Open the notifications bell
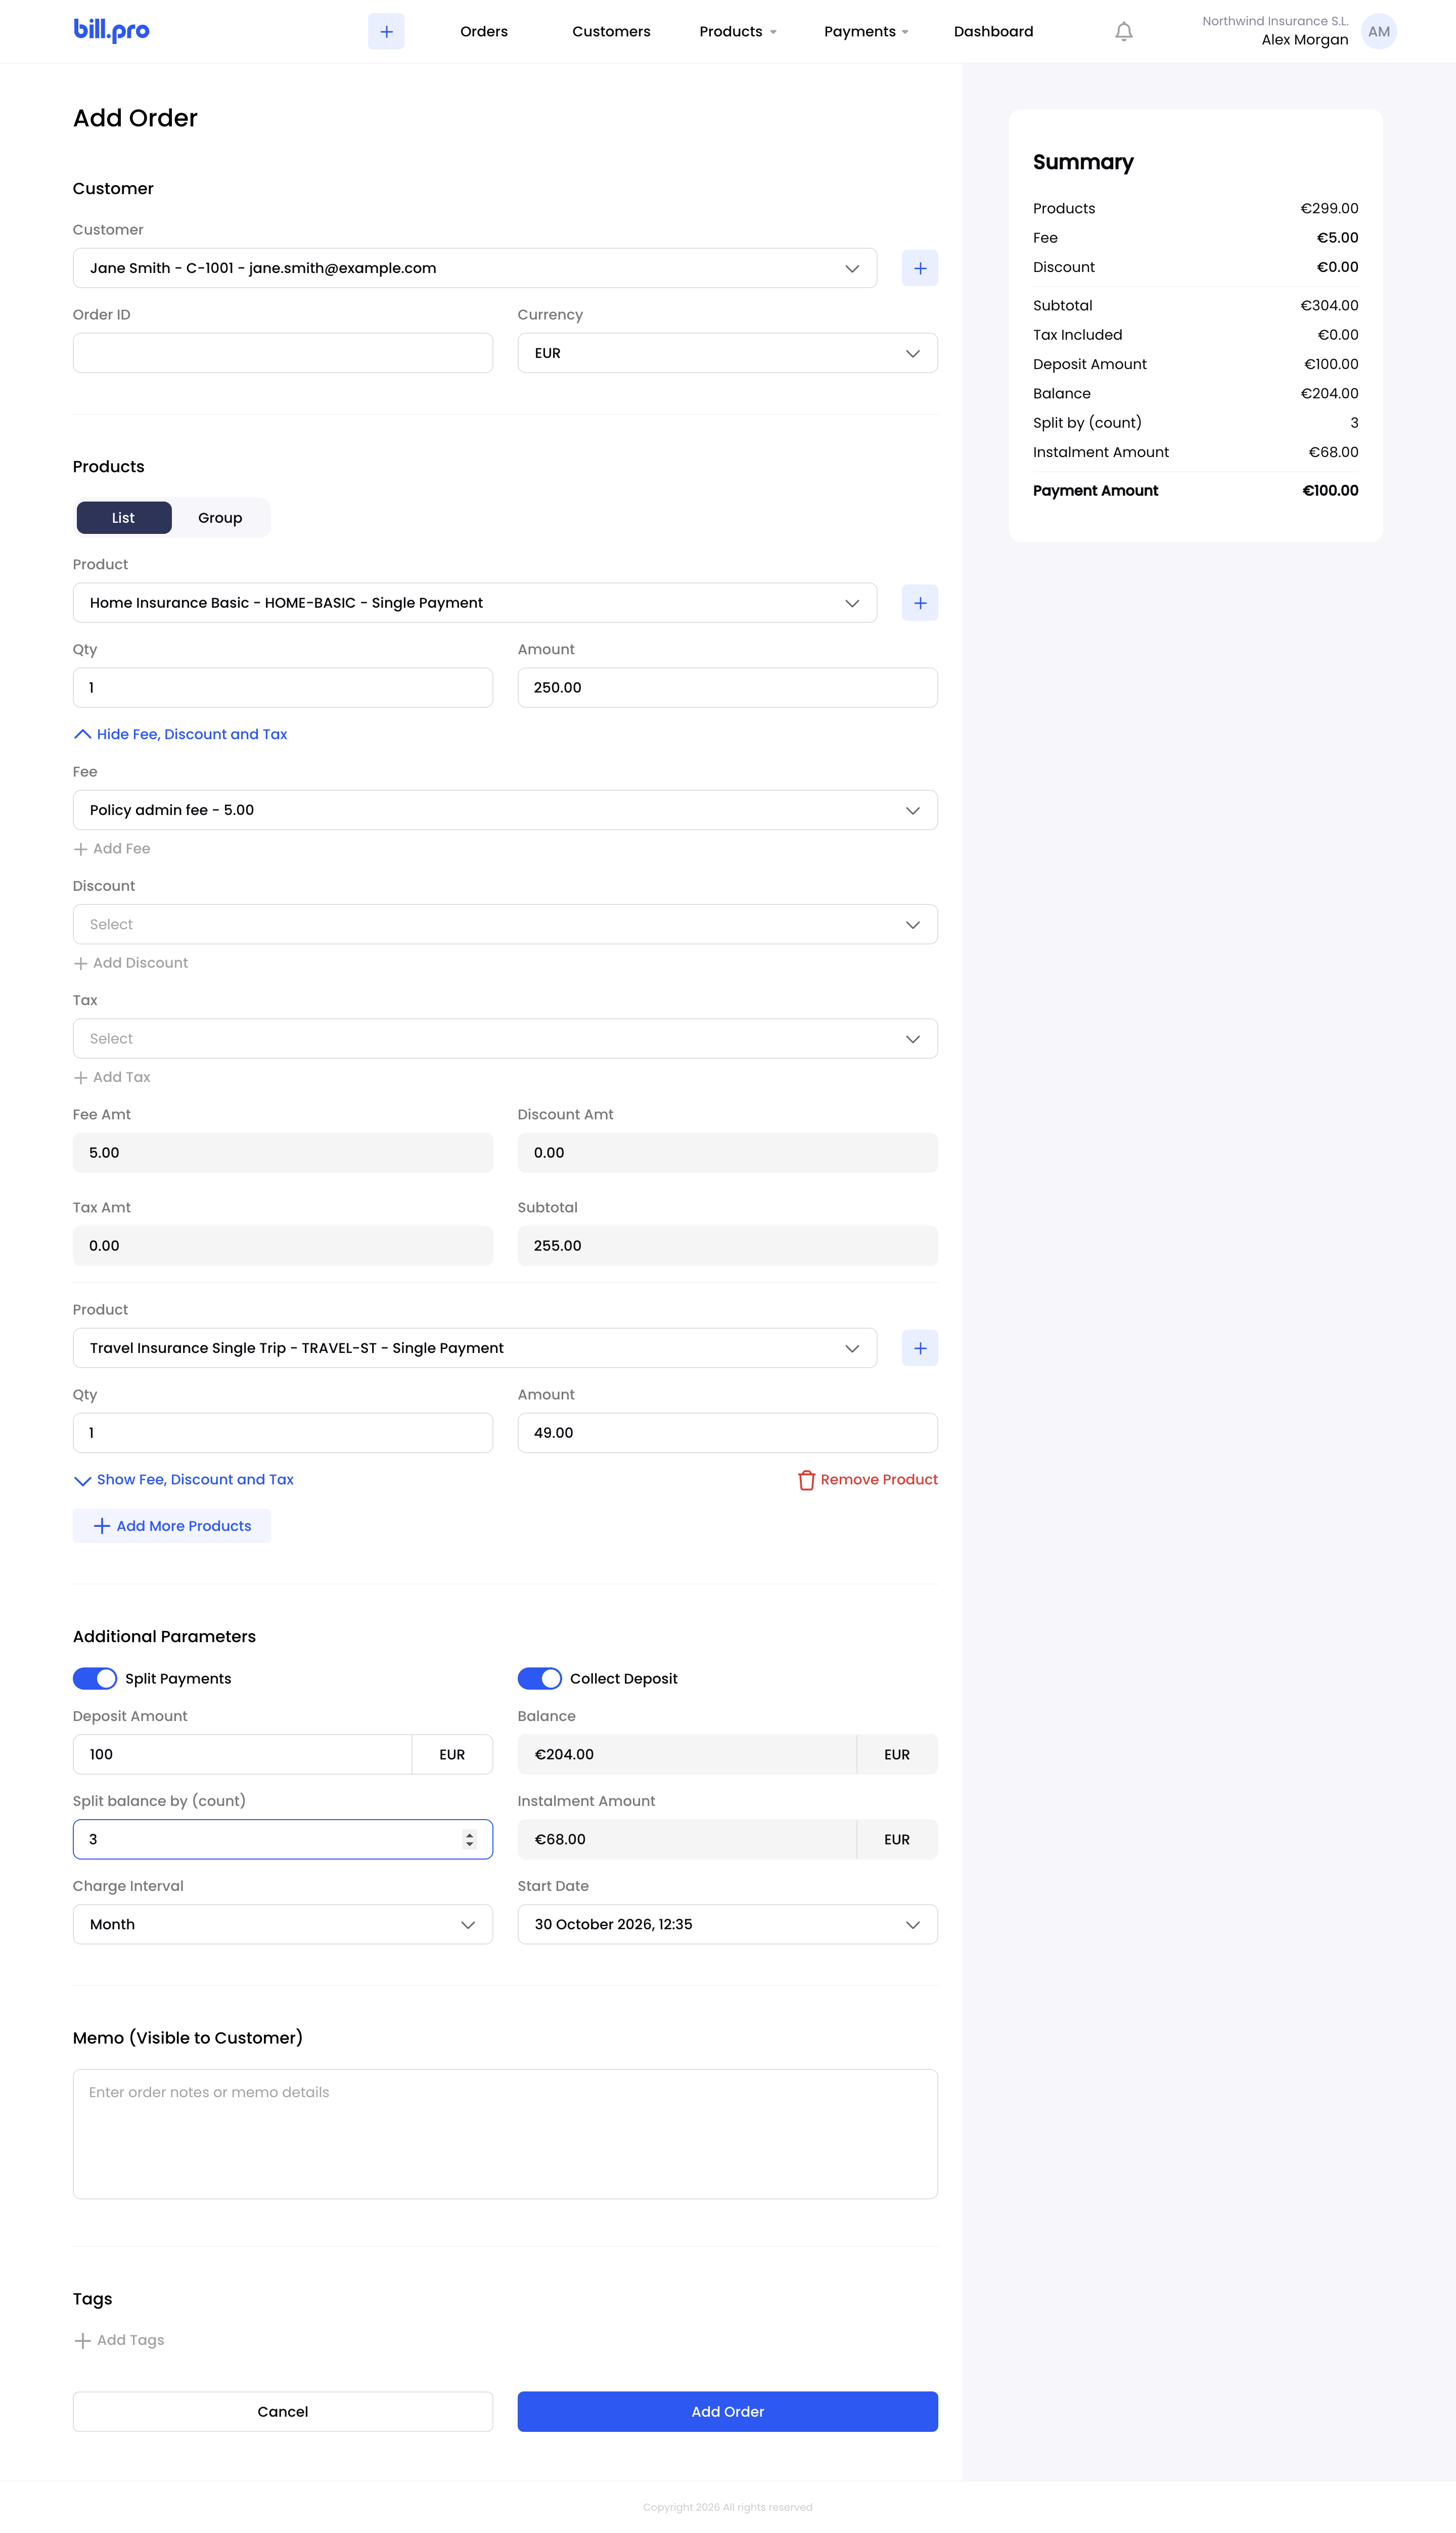 coord(1124,32)
